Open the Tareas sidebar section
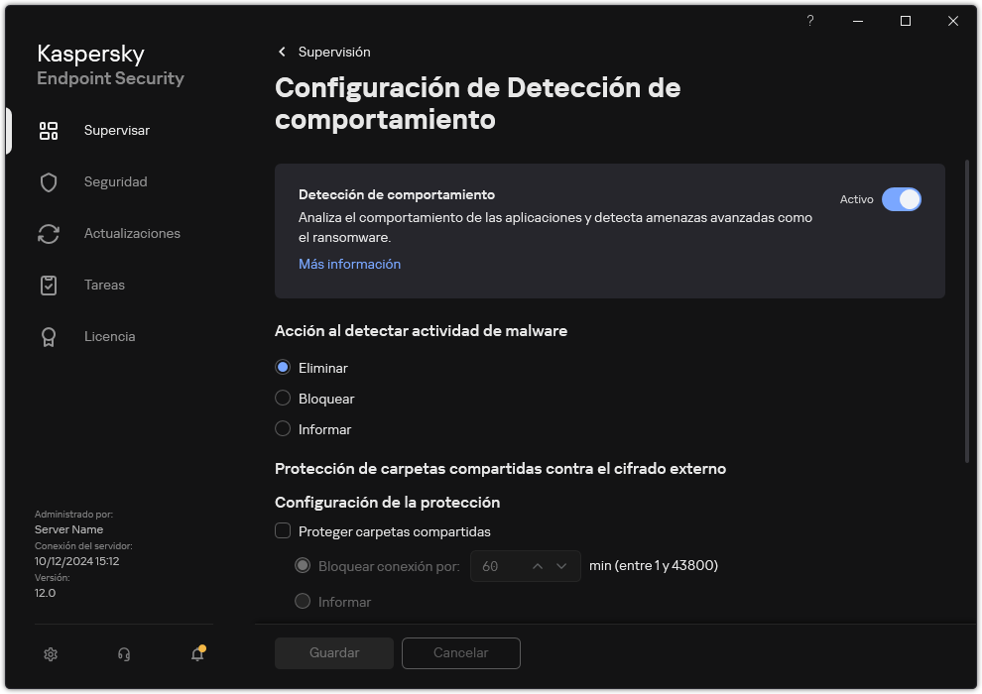 point(103,285)
